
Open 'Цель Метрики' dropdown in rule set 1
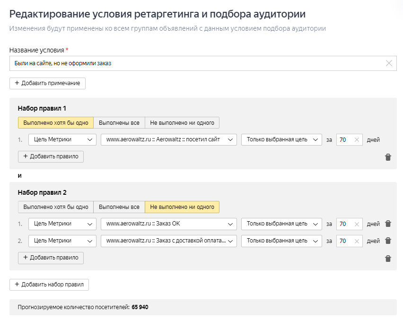[x=62, y=140]
